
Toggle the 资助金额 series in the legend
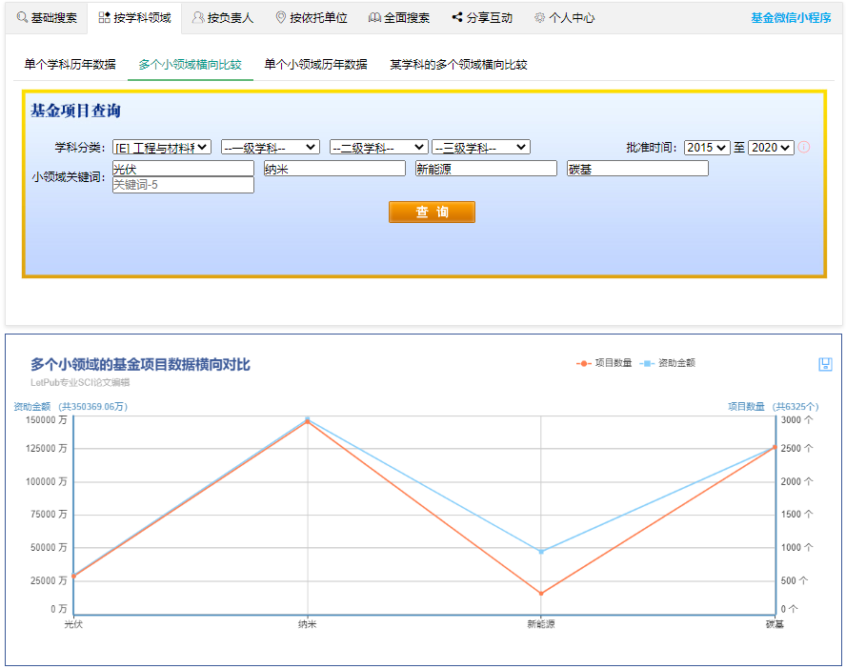667,364
